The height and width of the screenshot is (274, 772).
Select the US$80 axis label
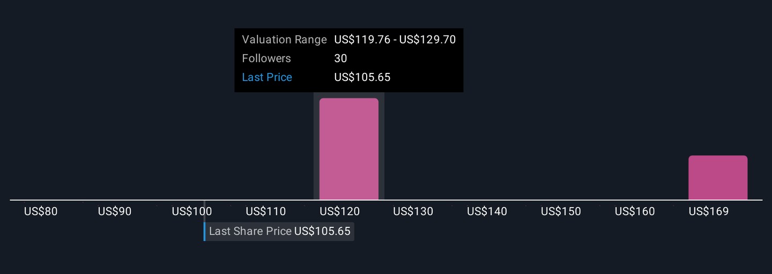[41, 211]
